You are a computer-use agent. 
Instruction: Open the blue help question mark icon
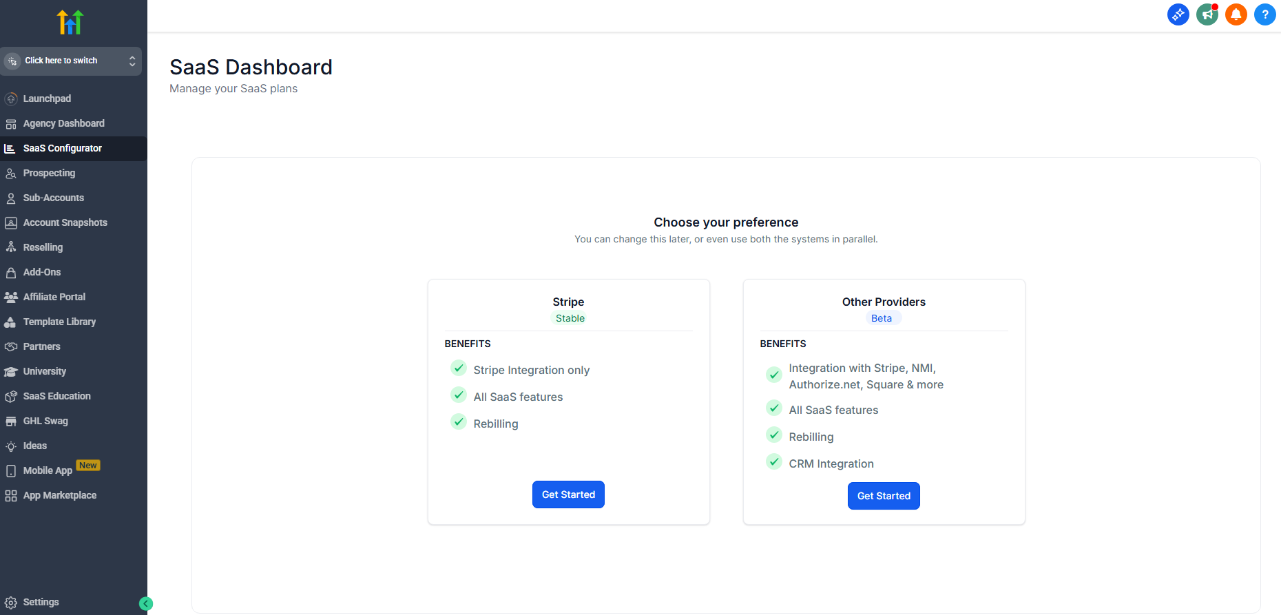click(x=1264, y=14)
